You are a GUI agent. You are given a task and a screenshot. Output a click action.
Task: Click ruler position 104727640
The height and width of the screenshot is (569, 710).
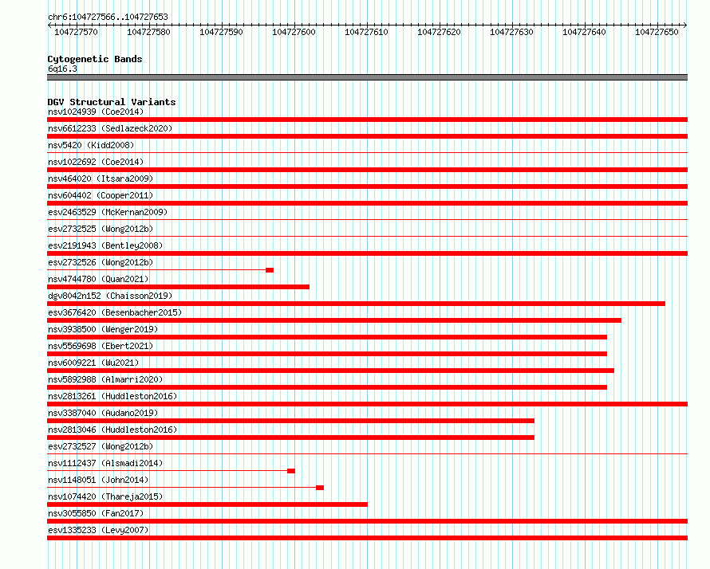point(584,32)
